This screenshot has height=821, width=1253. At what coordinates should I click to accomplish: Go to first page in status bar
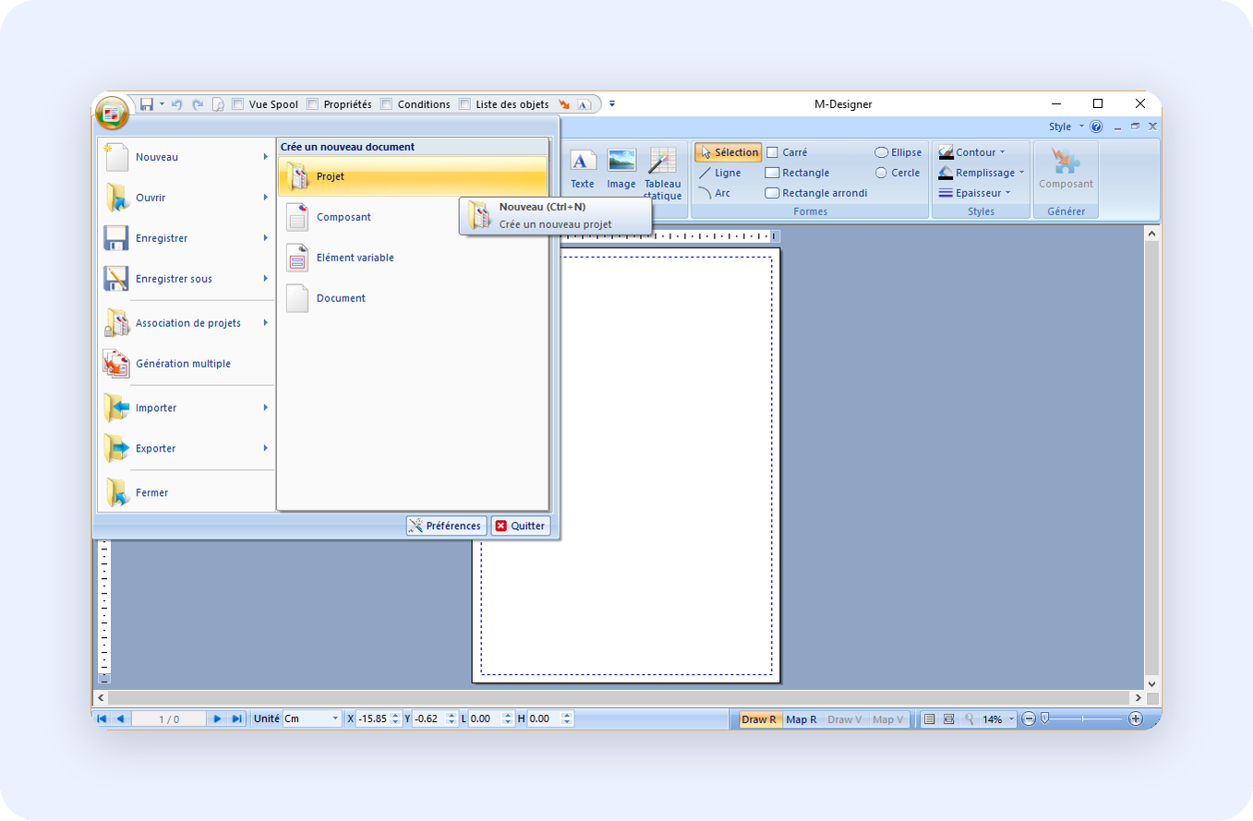[x=102, y=718]
